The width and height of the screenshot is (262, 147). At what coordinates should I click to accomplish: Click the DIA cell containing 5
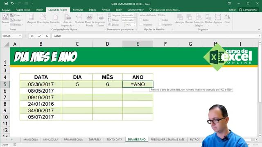click(77, 85)
